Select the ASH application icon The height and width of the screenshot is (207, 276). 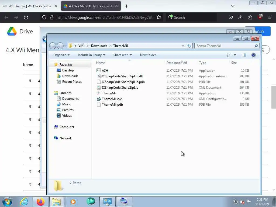[99, 70]
